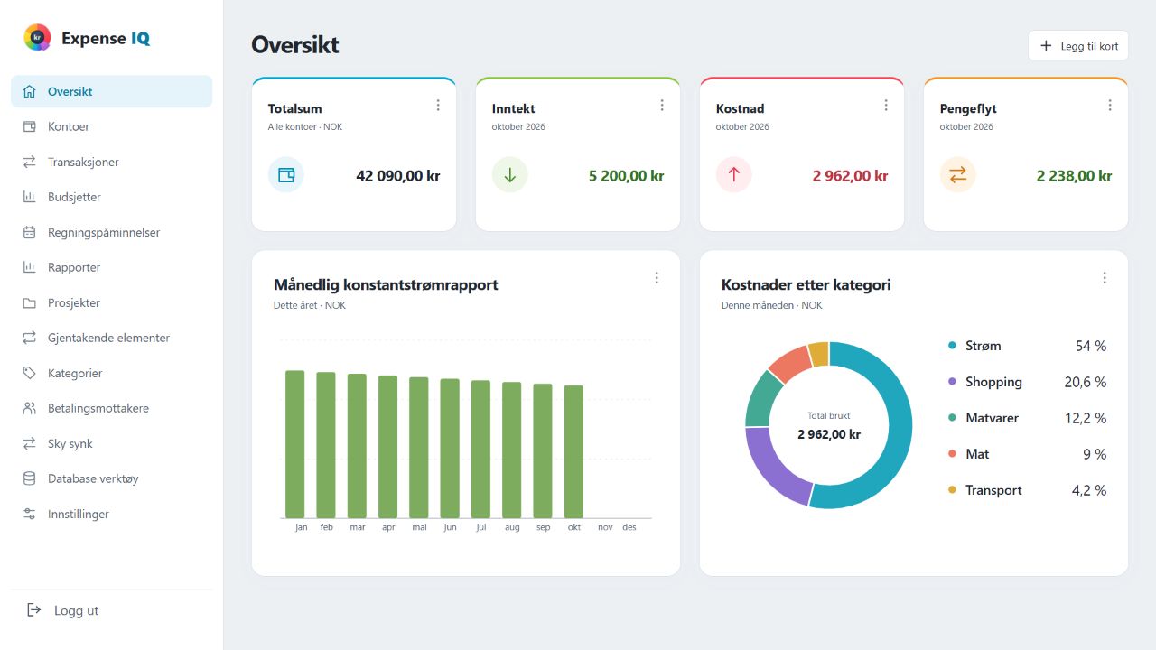
Task: Open Database verktøy in the sidebar
Action: click(x=112, y=478)
